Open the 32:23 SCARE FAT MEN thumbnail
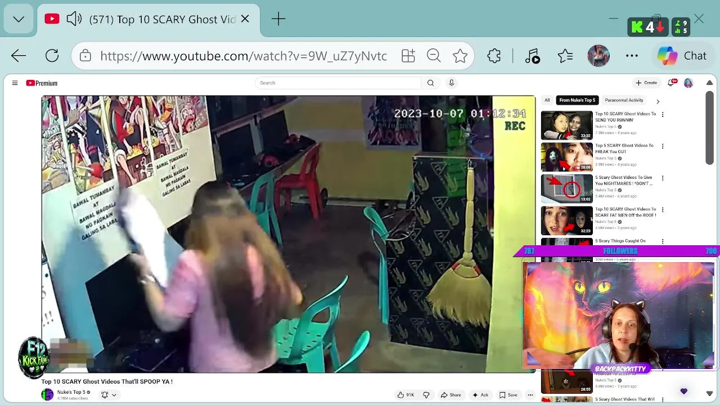The height and width of the screenshot is (405, 720). (566, 220)
